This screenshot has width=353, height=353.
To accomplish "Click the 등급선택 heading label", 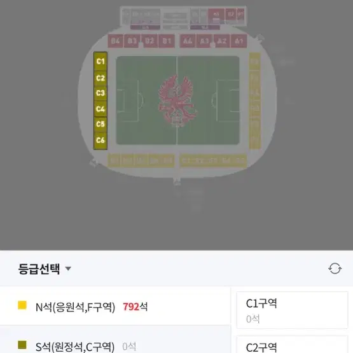I will [x=39, y=268].
